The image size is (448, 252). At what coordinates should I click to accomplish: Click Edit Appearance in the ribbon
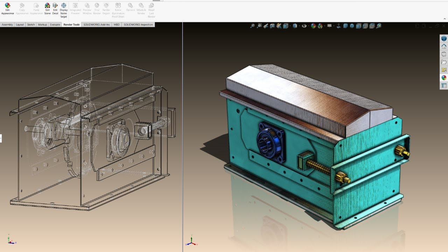(7, 9)
